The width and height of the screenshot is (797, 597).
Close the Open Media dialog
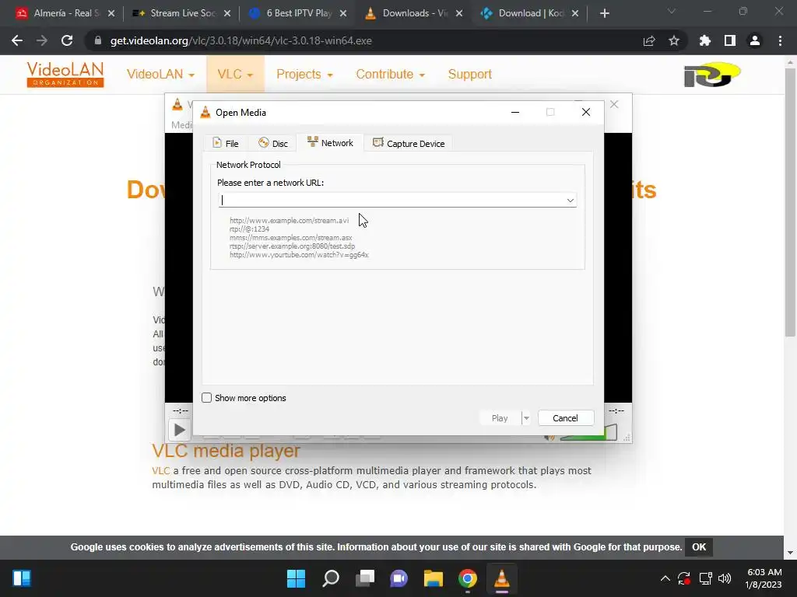click(586, 112)
